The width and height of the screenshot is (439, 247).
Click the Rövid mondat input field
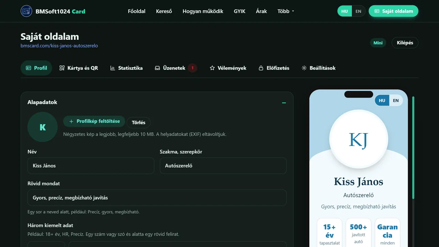(157, 198)
